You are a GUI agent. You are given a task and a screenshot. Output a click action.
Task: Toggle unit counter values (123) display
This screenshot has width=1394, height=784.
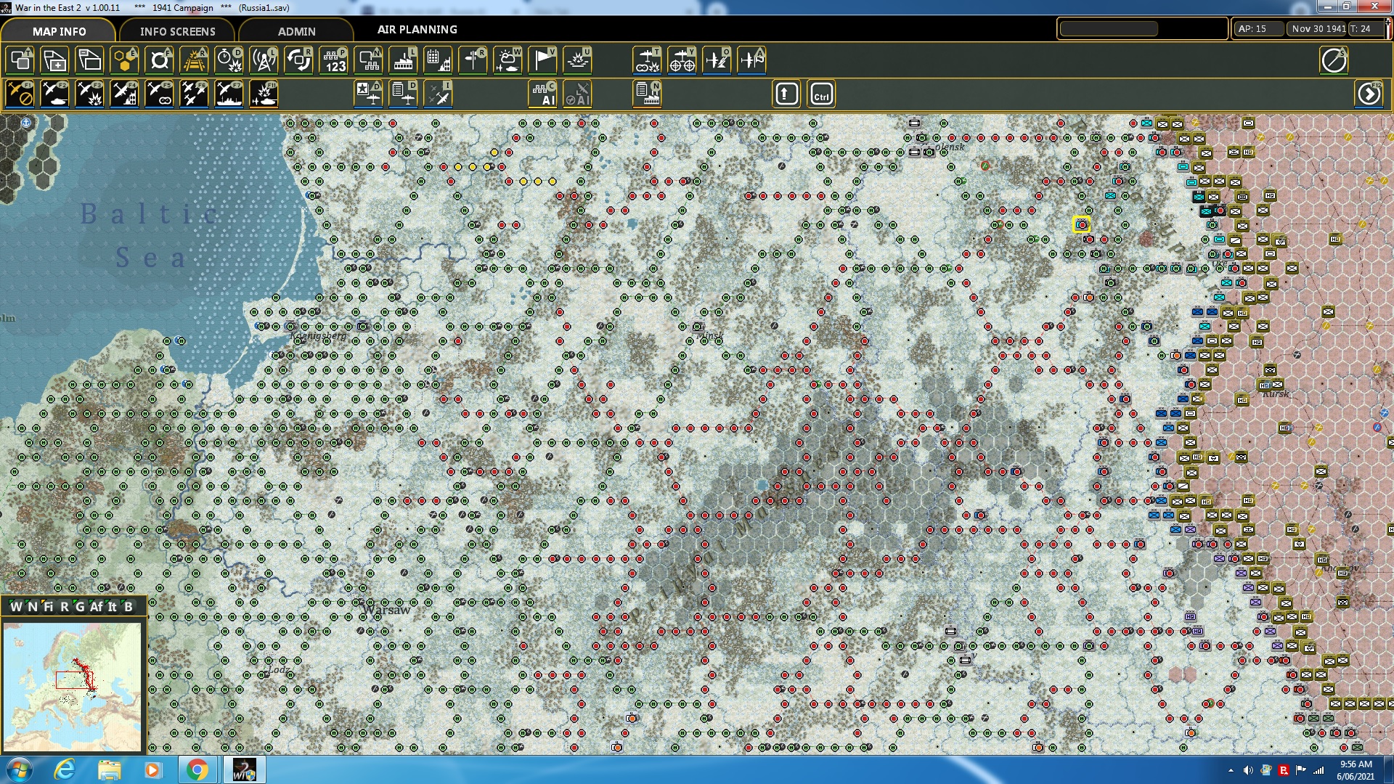(x=333, y=60)
